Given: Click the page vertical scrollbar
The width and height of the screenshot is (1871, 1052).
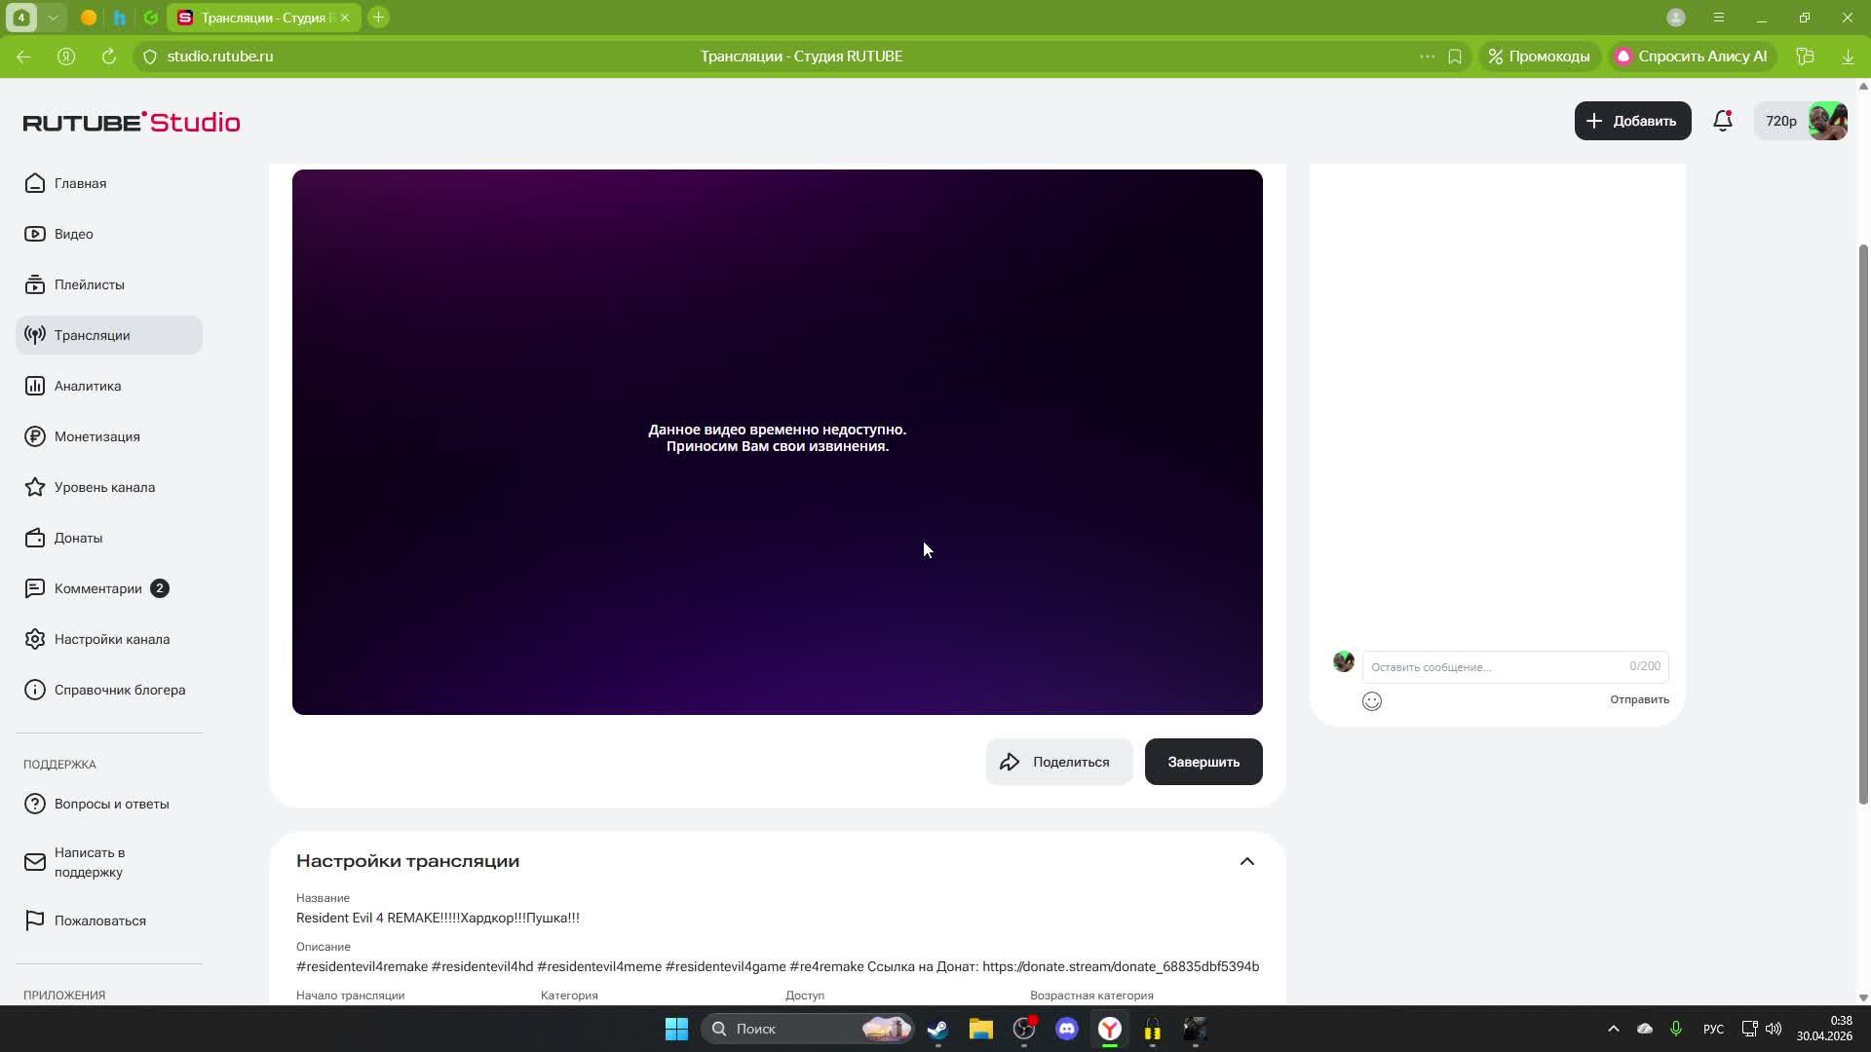Looking at the screenshot, I should (1863, 526).
